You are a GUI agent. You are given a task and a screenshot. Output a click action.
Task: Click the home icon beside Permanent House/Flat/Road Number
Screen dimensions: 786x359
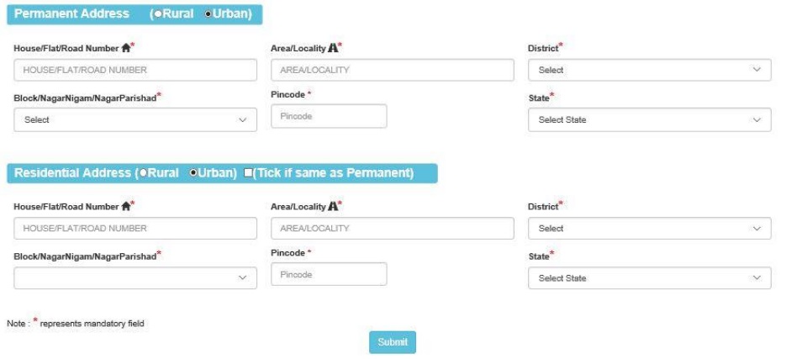[126, 48]
